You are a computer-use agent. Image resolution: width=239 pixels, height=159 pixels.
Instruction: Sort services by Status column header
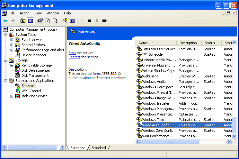[210, 43]
